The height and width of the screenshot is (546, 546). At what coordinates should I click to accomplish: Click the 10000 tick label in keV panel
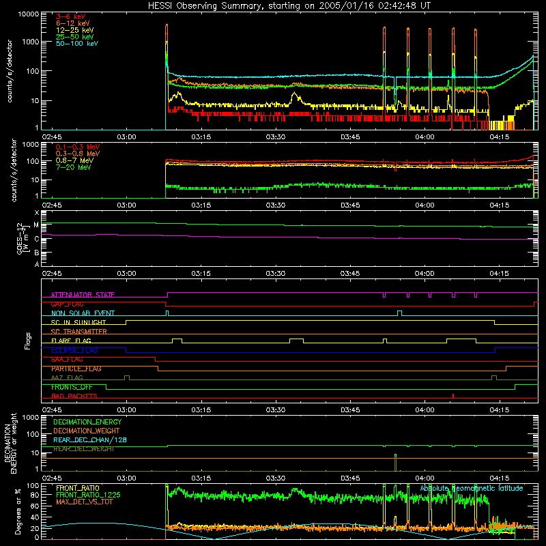pos(29,14)
